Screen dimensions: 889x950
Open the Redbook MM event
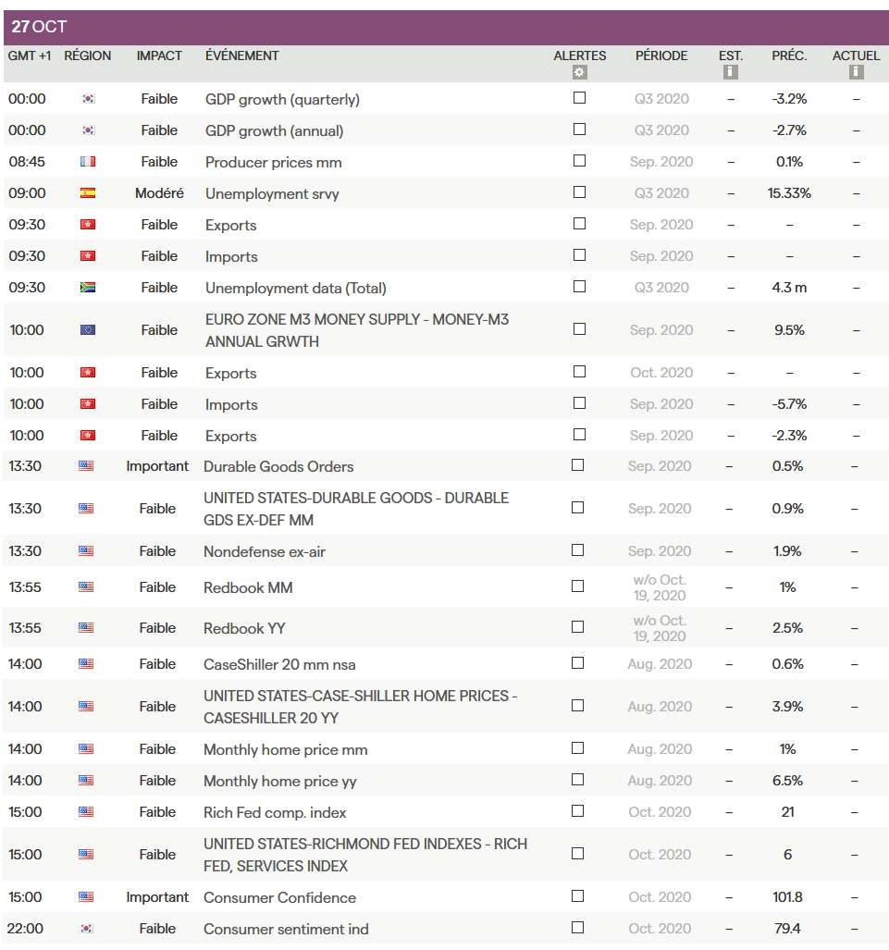coord(248,587)
